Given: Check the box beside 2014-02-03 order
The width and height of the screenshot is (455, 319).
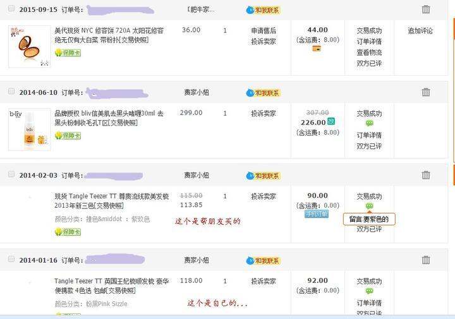Looking at the screenshot, I should coord(11,174).
